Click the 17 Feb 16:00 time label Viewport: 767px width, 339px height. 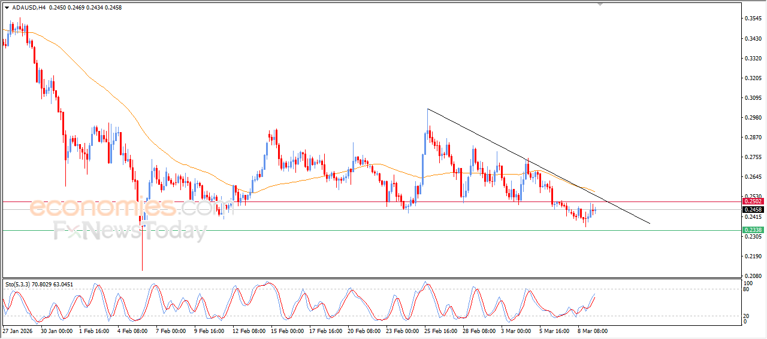coord(325,331)
